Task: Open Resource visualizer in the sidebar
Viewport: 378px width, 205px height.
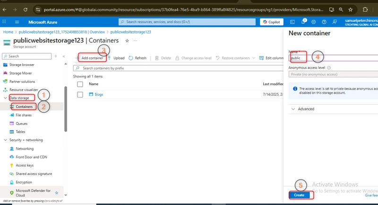Action: pyautogui.click(x=24, y=90)
